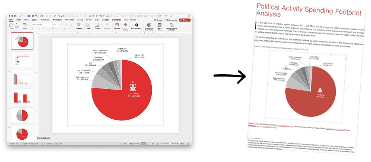Select slide 2 thumbnail
Image resolution: width=371 pixels, height=162 pixels.
(x=22, y=59)
